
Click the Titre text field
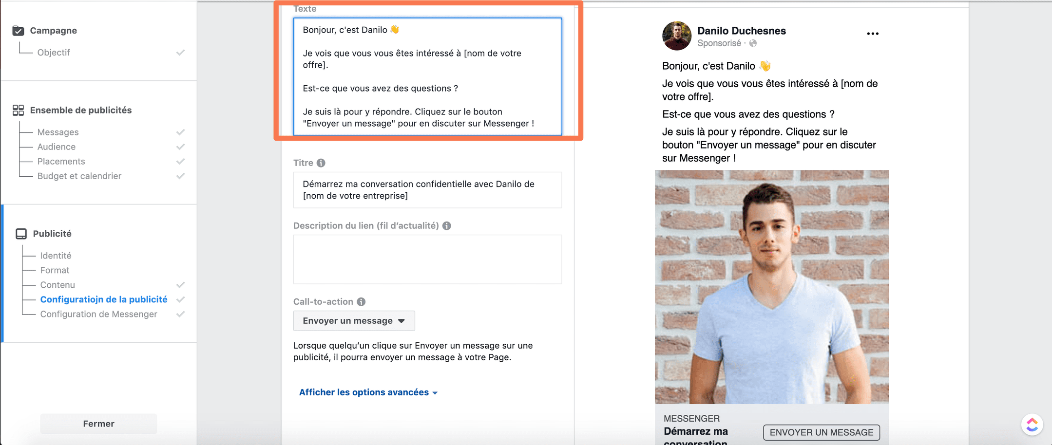click(x=427, y=190)
